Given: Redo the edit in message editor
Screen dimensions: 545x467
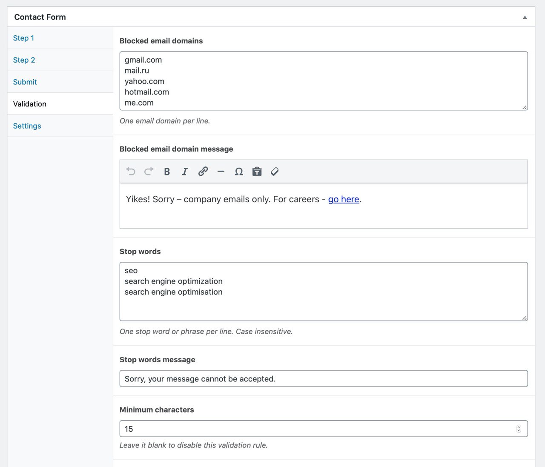Looking at the screenshot, I should click(x=149, y=172).
